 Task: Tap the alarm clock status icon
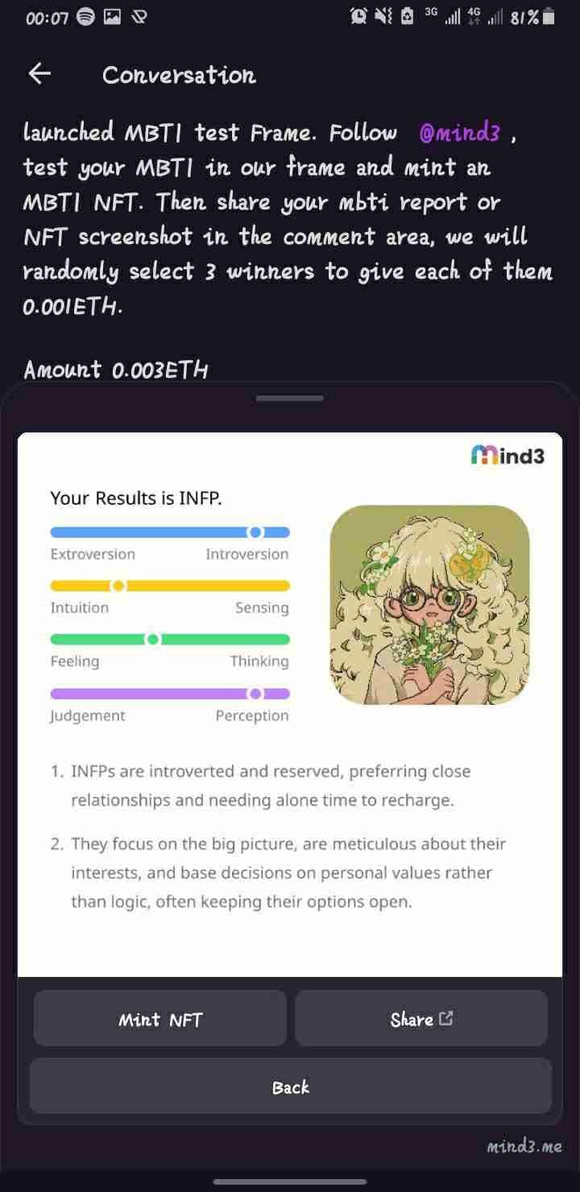point(358,16)
